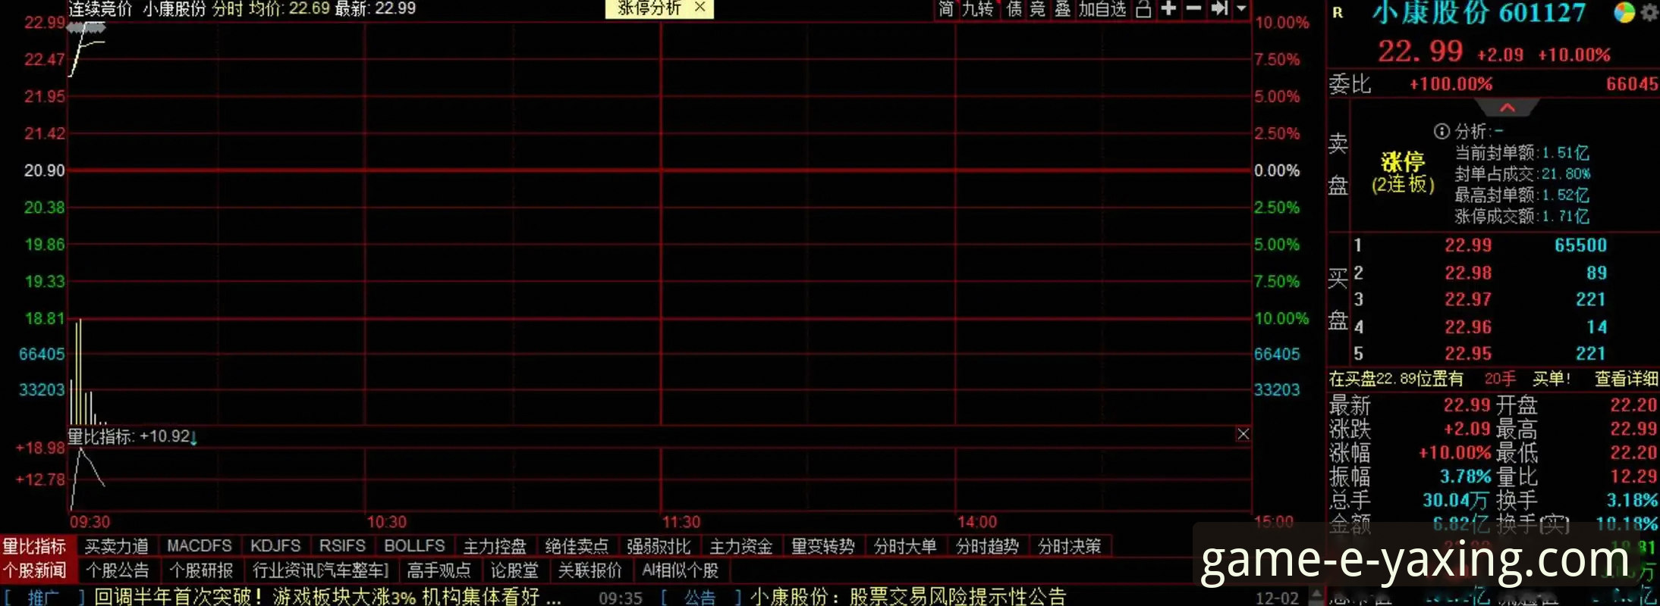Image resolution: width=1660 pixels, height=606 pixels.
Task: Select the 主力控盘 indicator tab
Action: coord(495,546)
